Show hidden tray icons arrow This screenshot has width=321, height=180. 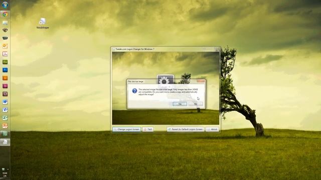point(8,169)
